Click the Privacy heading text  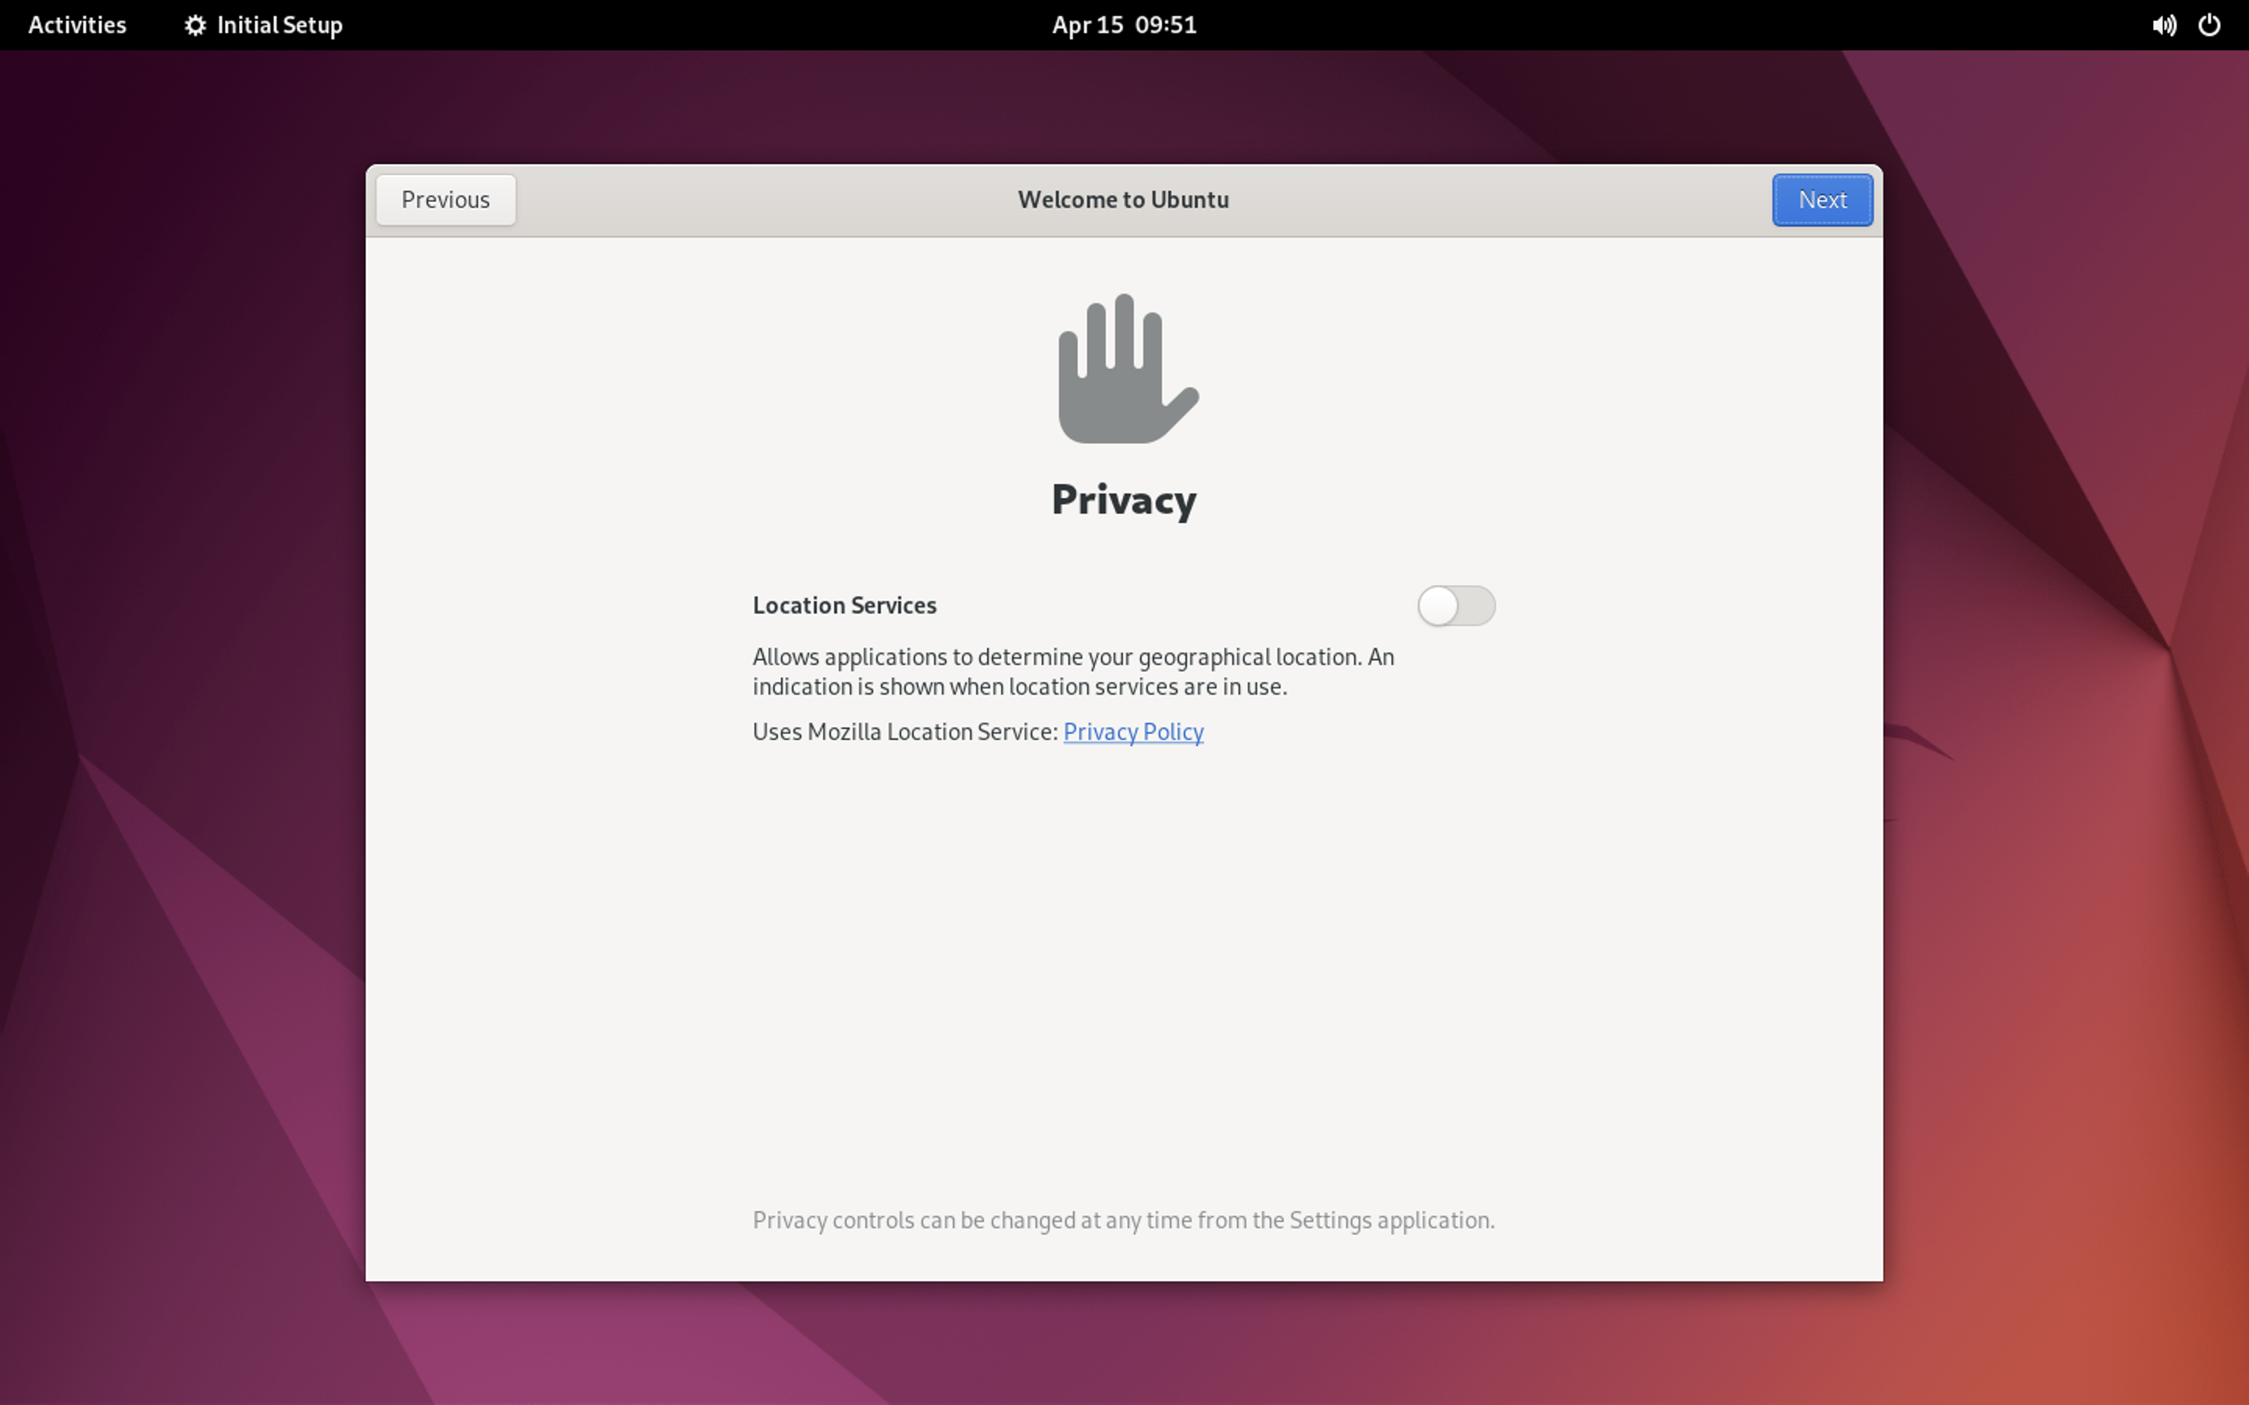coord(1124,500)
